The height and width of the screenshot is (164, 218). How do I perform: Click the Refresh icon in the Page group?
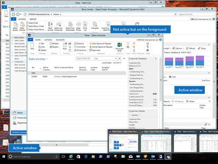click(148, 44)
